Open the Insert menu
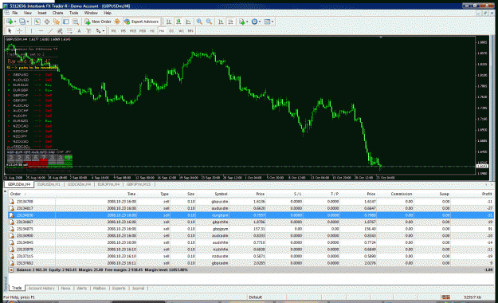Screen dimensions: 498x303 [42, 13]
